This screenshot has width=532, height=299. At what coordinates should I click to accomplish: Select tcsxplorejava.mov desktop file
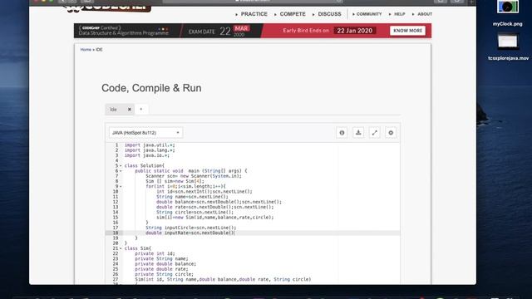click(508, 47)
